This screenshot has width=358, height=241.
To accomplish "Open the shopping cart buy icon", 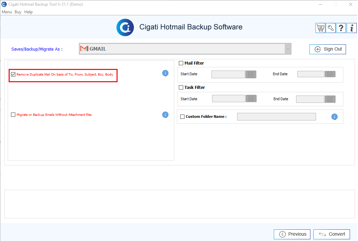I will point(320,28).
